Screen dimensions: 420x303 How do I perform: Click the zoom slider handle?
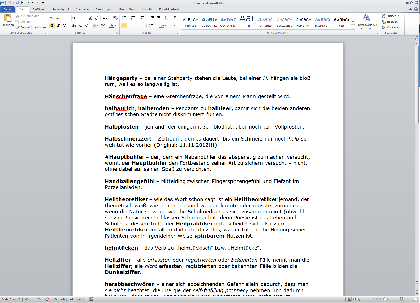pos(401,299)
